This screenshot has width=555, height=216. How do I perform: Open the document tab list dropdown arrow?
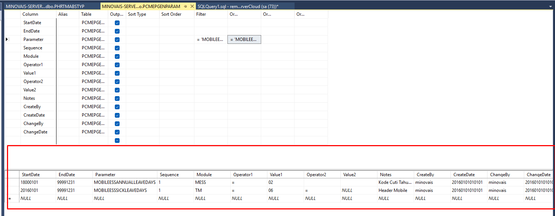pos(550,7)
